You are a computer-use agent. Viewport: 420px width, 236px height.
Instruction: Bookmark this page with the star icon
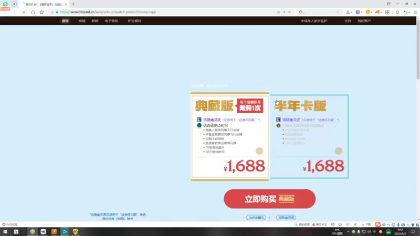coord(42,12)
